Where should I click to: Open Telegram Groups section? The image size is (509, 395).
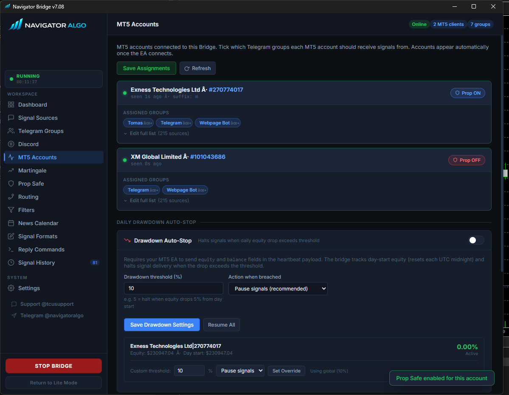pyautogui.click(x=54, y=131)
